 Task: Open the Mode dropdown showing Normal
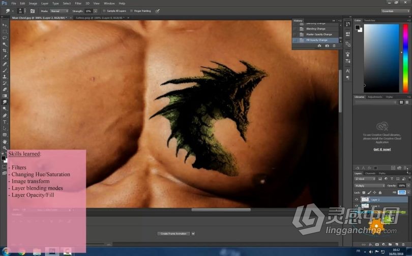point(59,11)
